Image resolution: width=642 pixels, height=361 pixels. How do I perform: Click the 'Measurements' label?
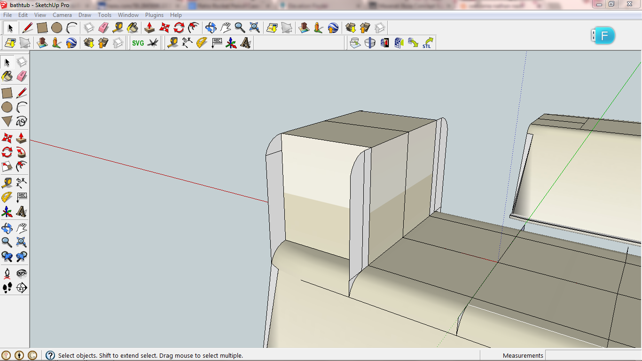[x=523, y=356]
